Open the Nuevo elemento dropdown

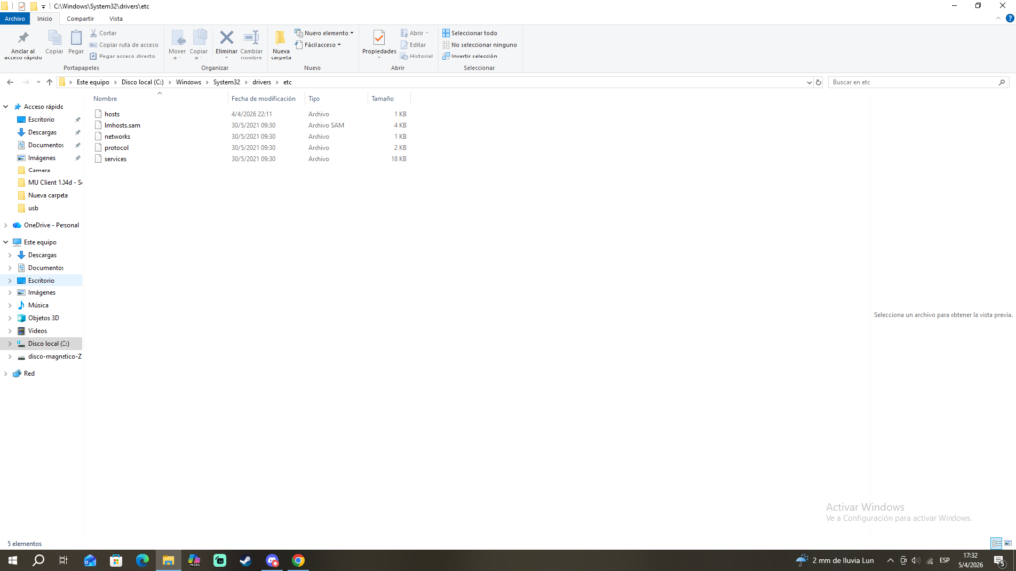point(323,33)
